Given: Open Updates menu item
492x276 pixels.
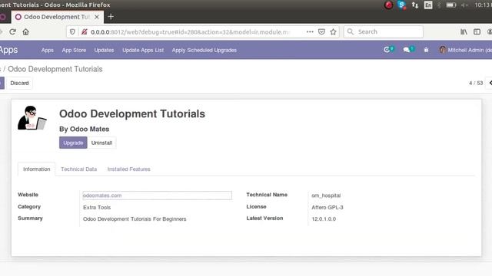Looking at the screenshot, I should click(104, 50).
